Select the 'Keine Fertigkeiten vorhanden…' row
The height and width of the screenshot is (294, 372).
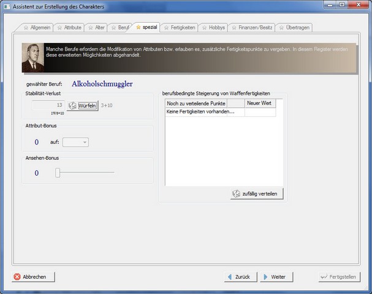221,111
